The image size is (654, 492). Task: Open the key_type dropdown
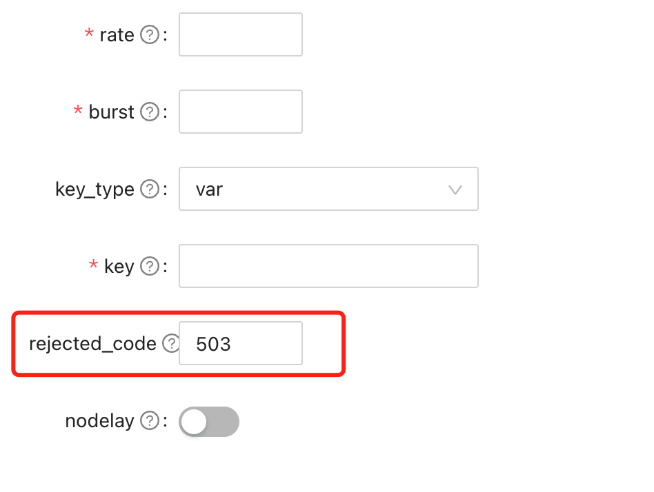pos(328,189)
